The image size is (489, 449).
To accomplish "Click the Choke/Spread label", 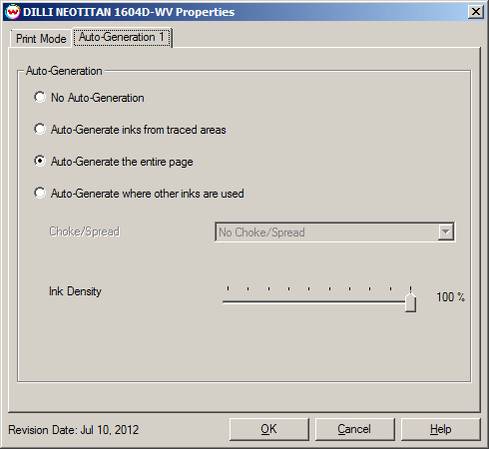I will [x=85, y=231].
